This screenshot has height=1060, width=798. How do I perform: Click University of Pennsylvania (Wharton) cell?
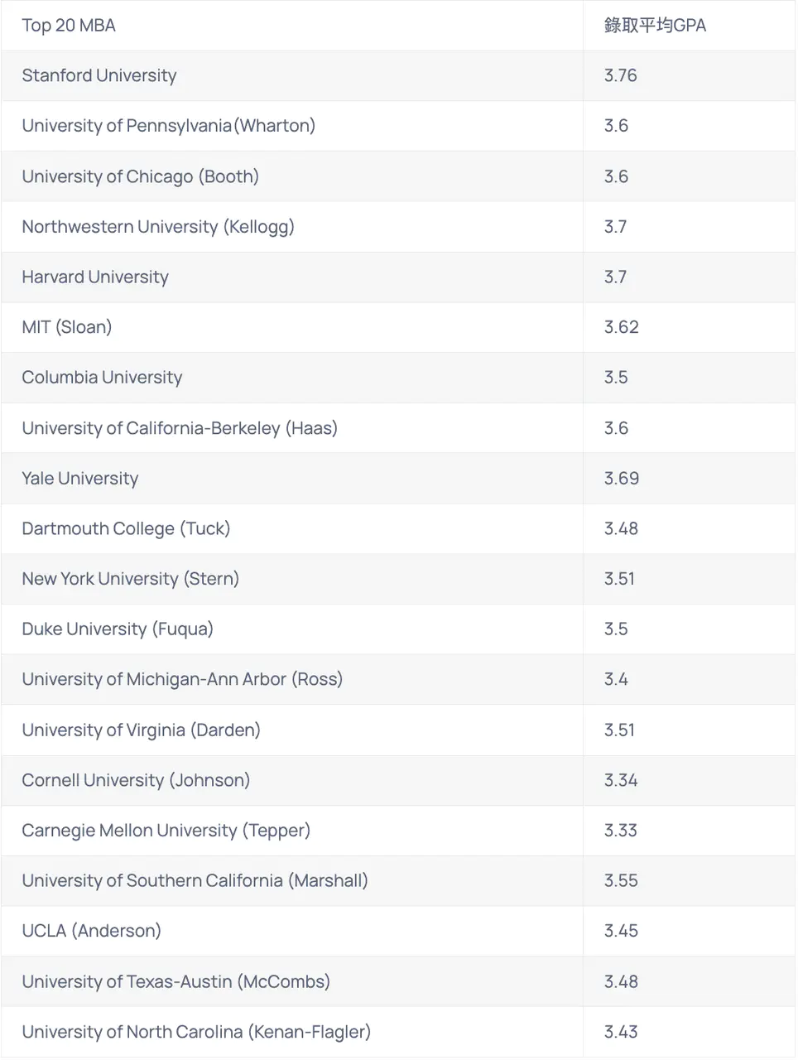coord(168,126)
